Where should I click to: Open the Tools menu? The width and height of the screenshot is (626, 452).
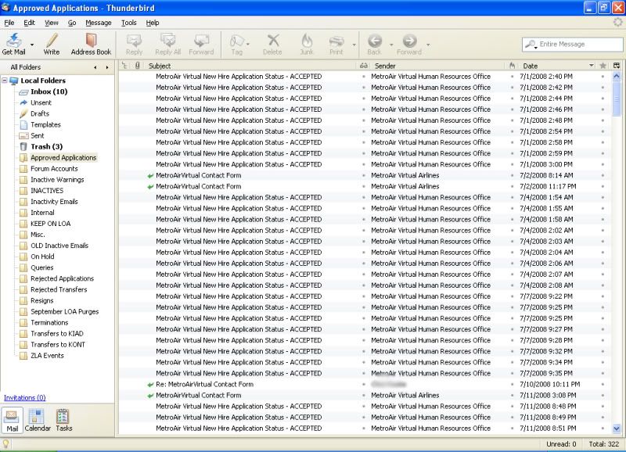(x=128, y=23)
